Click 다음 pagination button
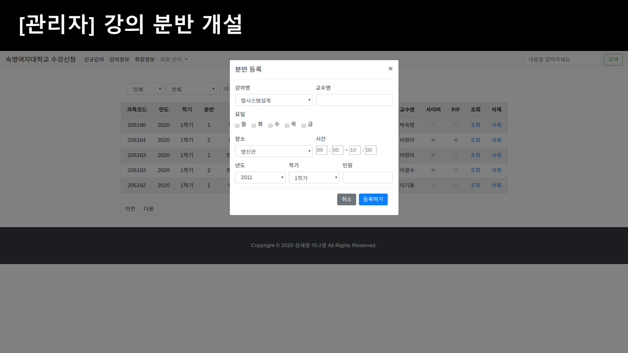This screenshot has height=353, width=628. click(149, 208)
